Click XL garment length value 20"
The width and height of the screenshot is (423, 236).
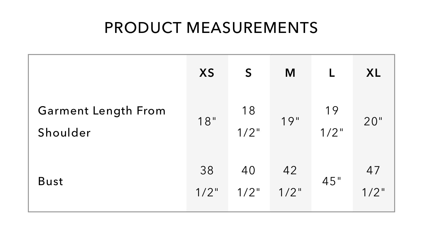(x=374, y=122)
